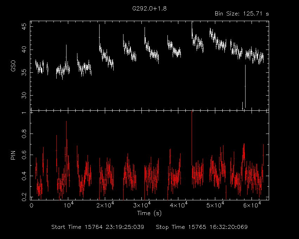
Task: Click the Start Time 15764 23:19:25:039 text
Action: pyautogui.click(x=98, y=227)
